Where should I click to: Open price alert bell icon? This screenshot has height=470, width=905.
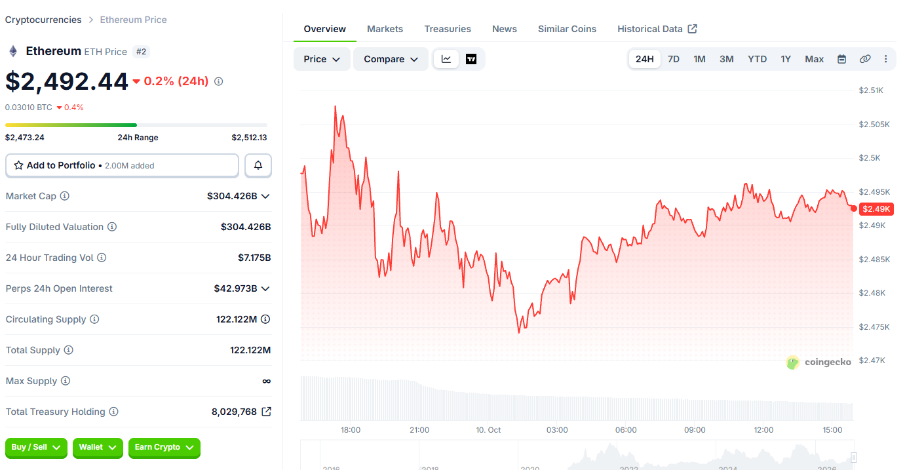click(258, 166)
